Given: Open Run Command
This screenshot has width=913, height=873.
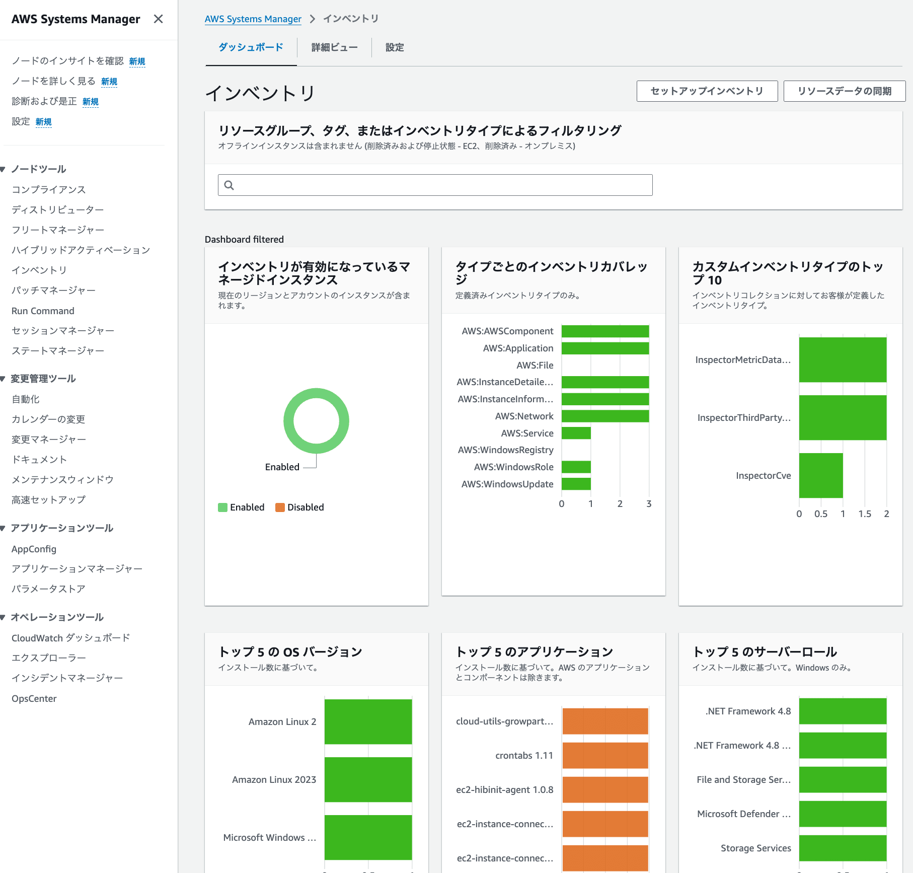Looking at the screenshot, I should point(43,311).
